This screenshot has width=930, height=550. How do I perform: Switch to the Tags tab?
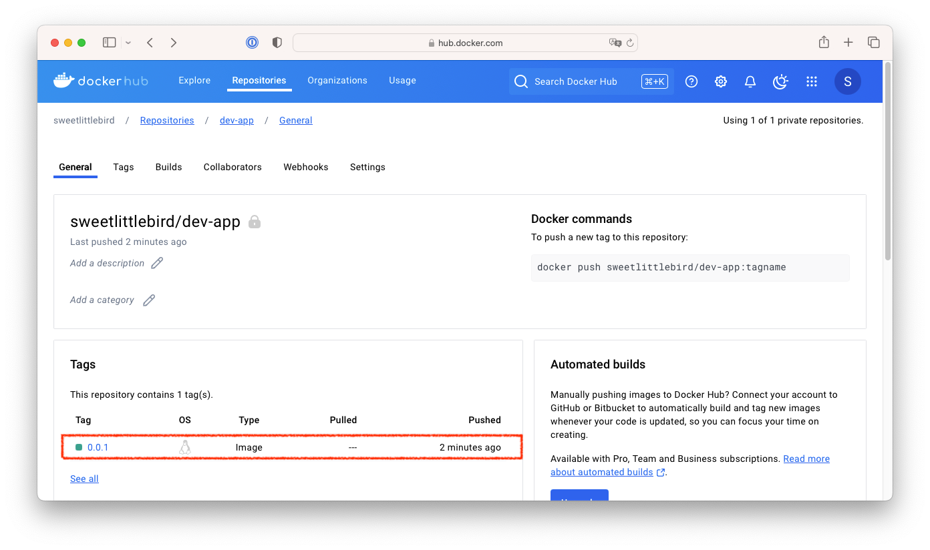coord(124,167)
